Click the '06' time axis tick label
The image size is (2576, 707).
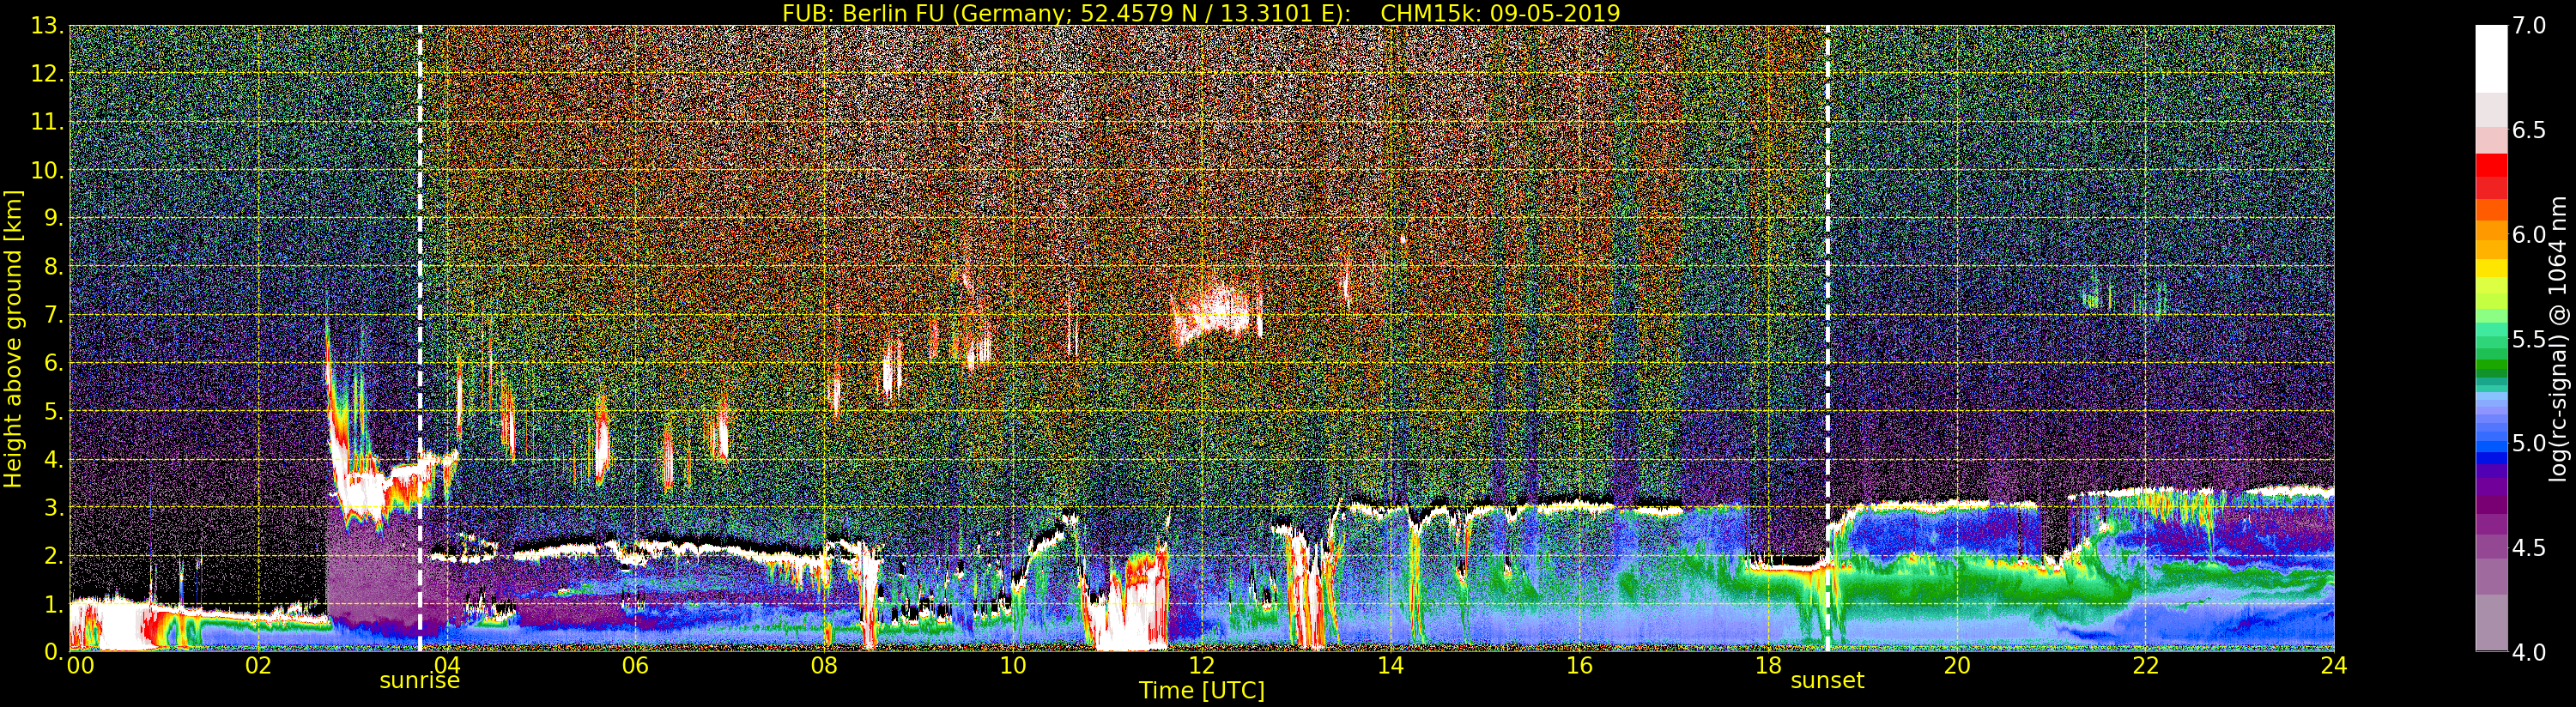click(x=635, y=666)
